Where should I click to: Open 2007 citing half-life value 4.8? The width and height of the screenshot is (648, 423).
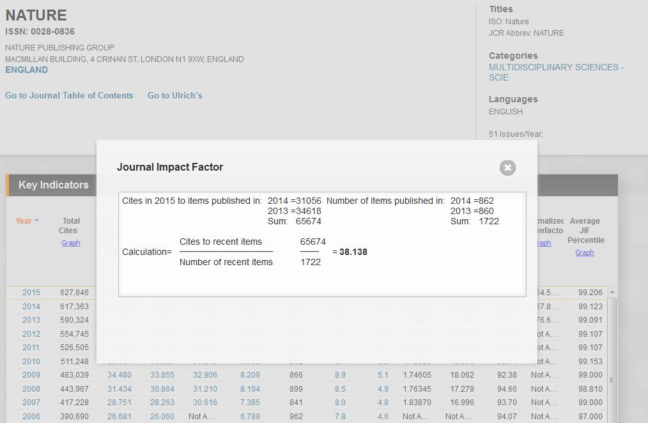click(383, 403)
